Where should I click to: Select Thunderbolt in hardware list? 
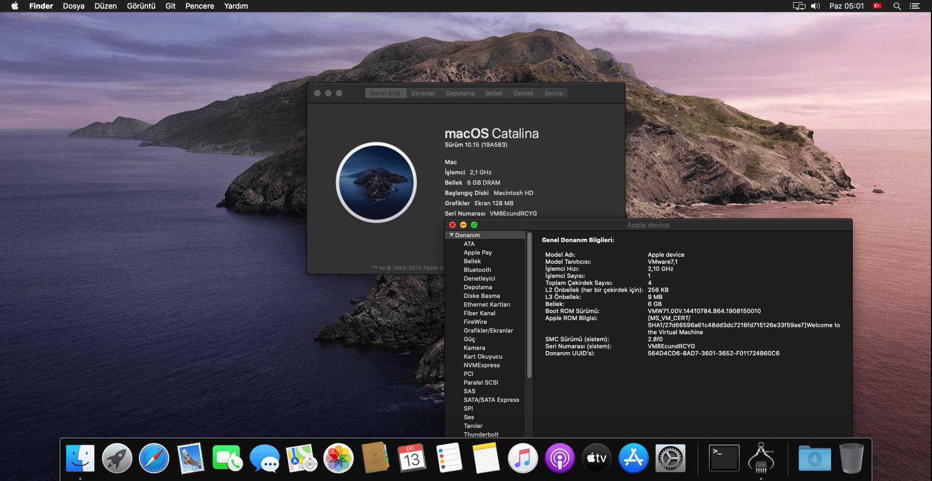[x=481, y=434]
